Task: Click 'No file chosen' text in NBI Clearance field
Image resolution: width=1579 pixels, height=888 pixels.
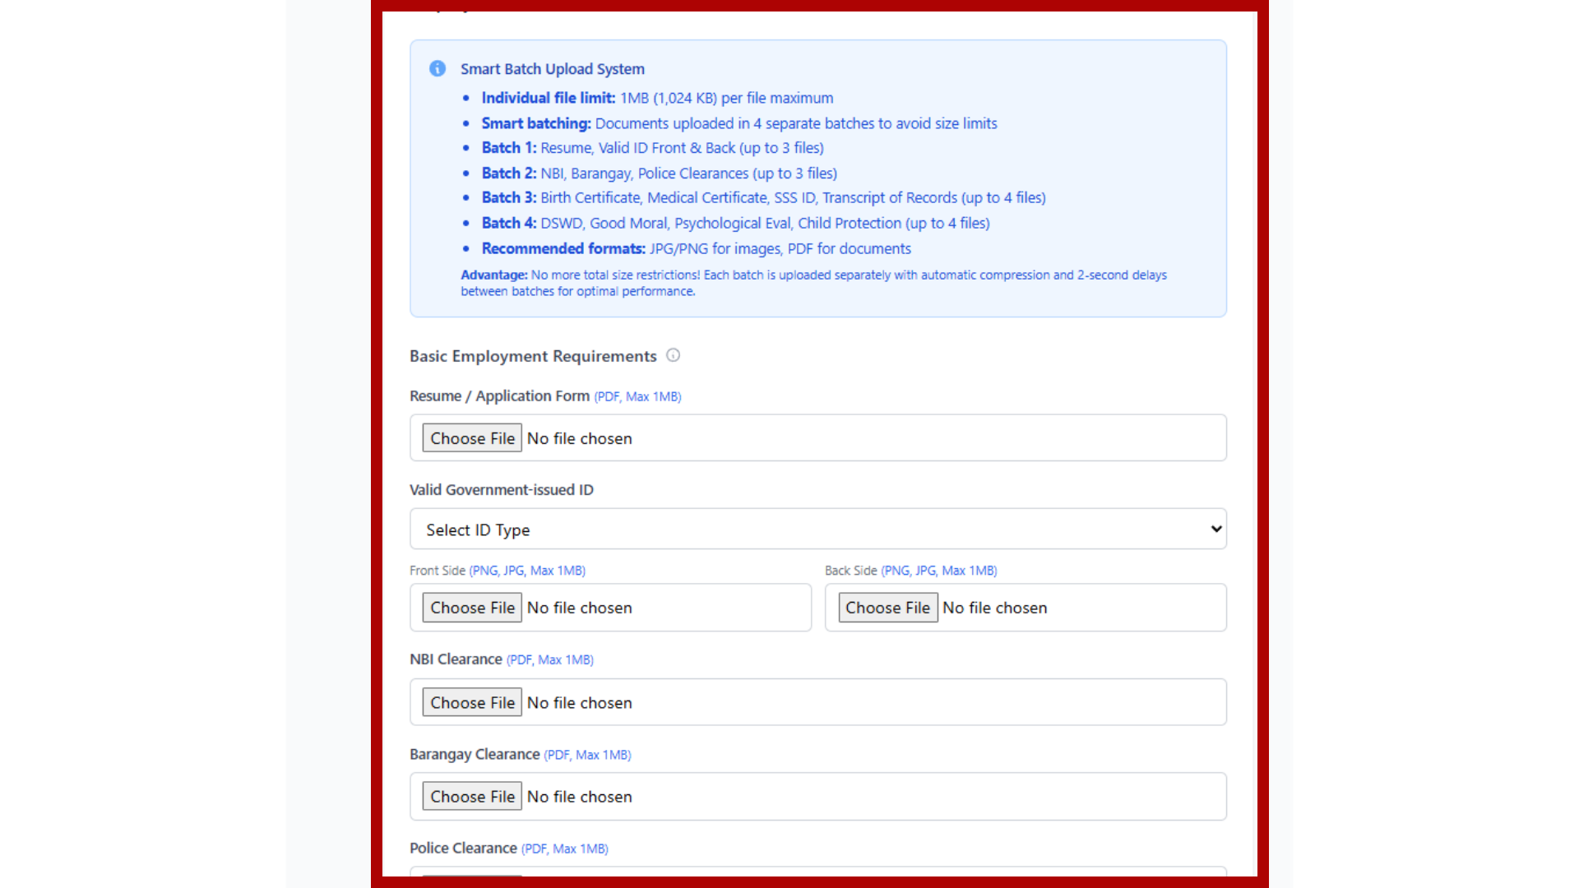Action: click(x=579, y=703)
